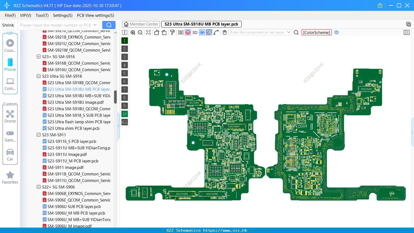Toggle the eye visibility icon
This screenshot has height=233, width=414.
[x=337, y=32]
